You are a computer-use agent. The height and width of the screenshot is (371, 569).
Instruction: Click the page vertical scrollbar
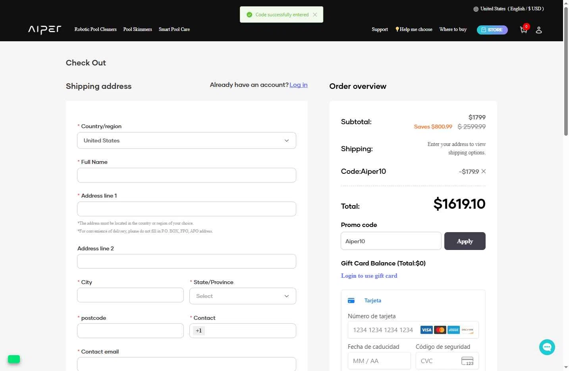click(566, 71)
